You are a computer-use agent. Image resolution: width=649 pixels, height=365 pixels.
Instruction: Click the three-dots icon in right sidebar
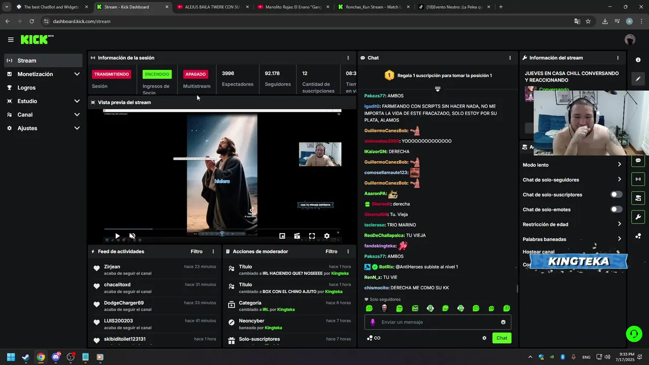pyautogui.click(x=638, y=236)
